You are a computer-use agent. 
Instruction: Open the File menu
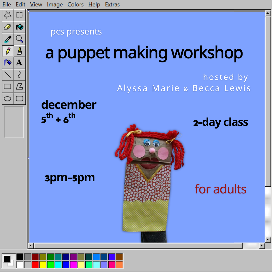pyautogui.click(x=7, y=4)
